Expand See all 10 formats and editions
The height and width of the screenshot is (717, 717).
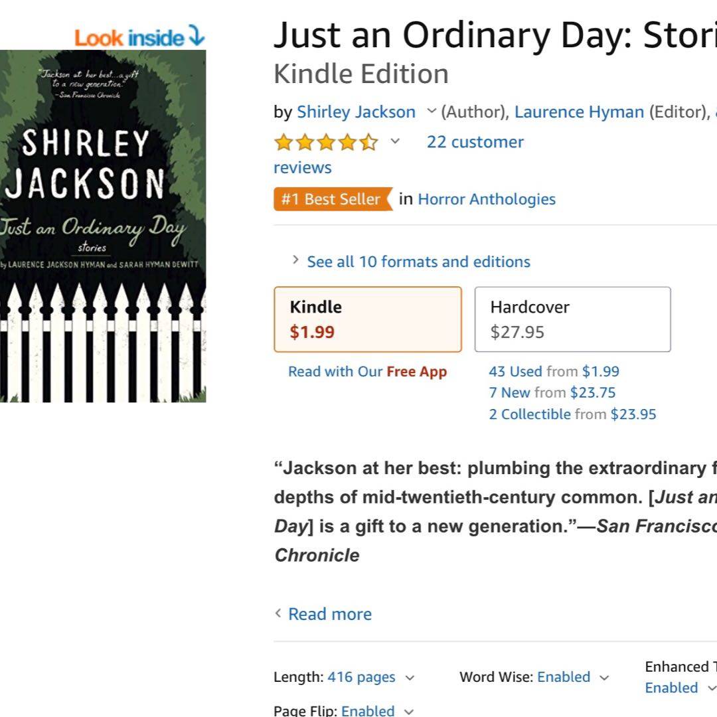tap(418, 262)
